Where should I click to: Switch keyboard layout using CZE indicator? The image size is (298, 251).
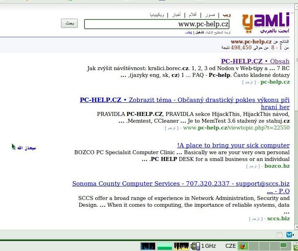coord(231,246)
